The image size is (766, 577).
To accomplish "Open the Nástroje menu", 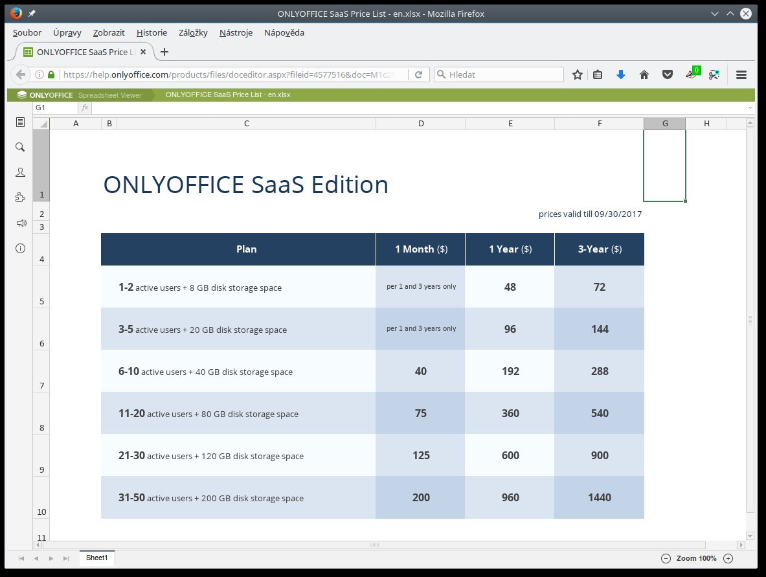I will [x=236, y=33].
